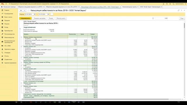
Task: Open Вспомогательные производства section
Action: coord(10,42)
